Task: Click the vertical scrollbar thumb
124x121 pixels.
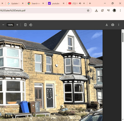Action: [x=123, y=37]
